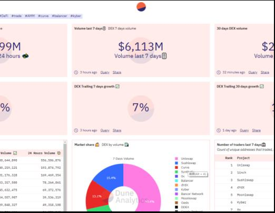Image resolution: width=275 pixels, height=213 pixels.
Task: Click Share in DEX Trailing 30 days growth card
Action: (x=257, y=130)
